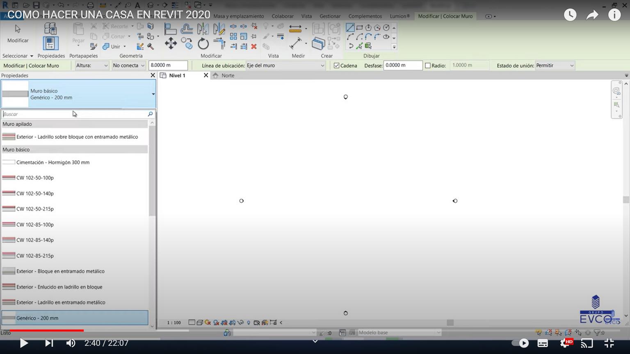This screenshot has height=354, width=630.
Task: Select the Offset tool
Action: click(x=187, y=29)
